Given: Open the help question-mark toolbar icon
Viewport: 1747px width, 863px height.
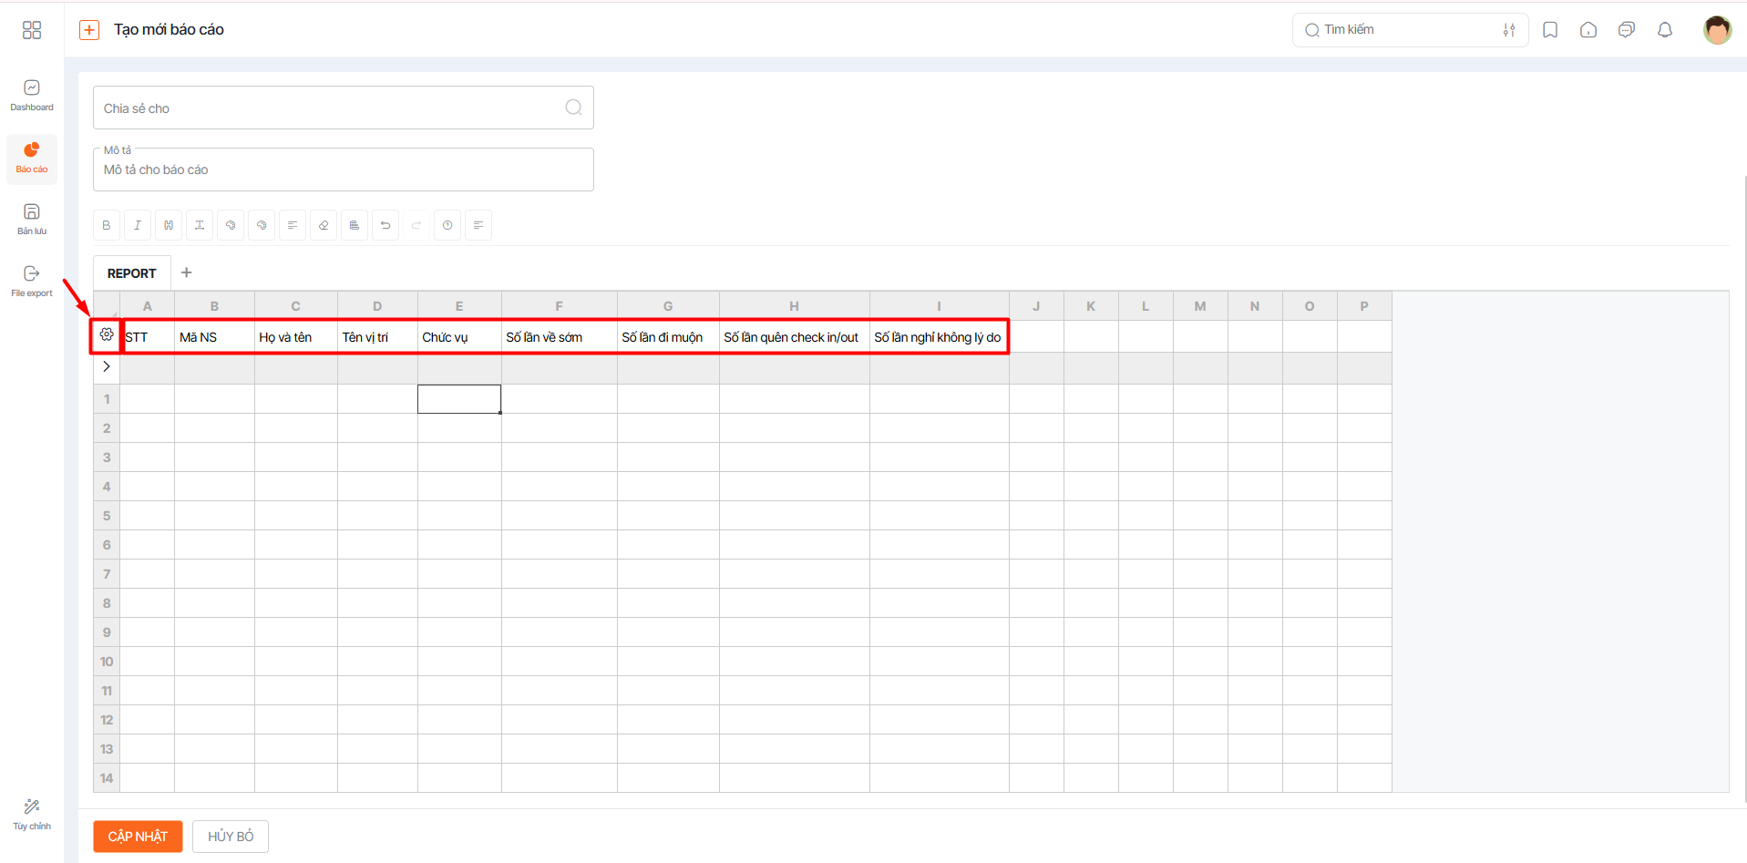Looking at the screenshot, I should pyautogui.click(x=447, y=225).
